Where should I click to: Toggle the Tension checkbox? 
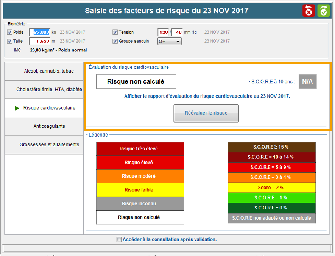[x=115, y=33]
